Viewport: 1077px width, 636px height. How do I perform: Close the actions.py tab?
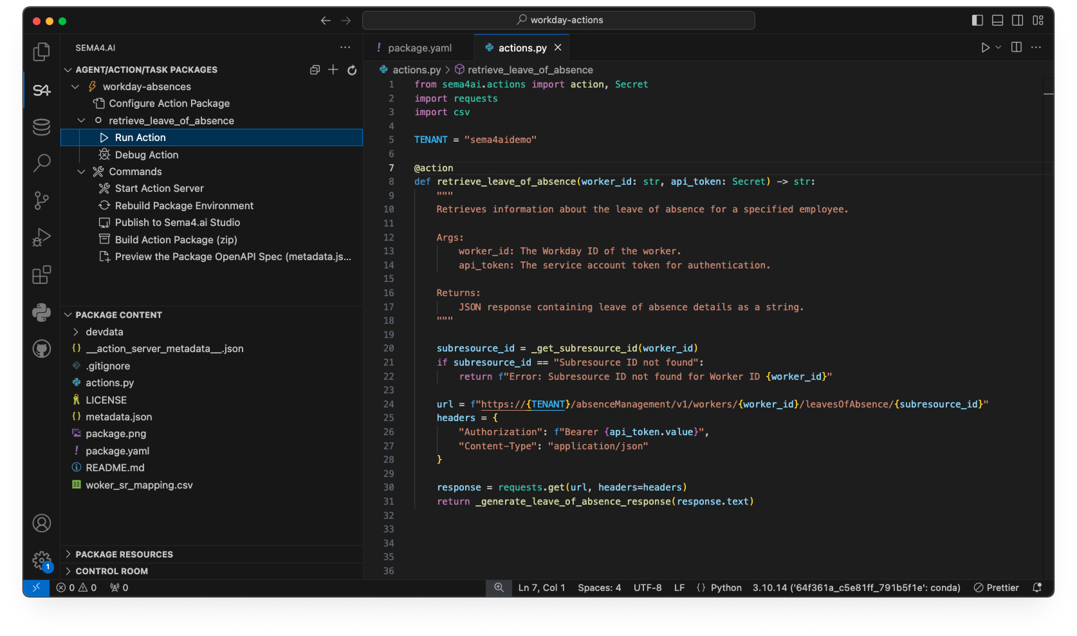tap(557, 48)
